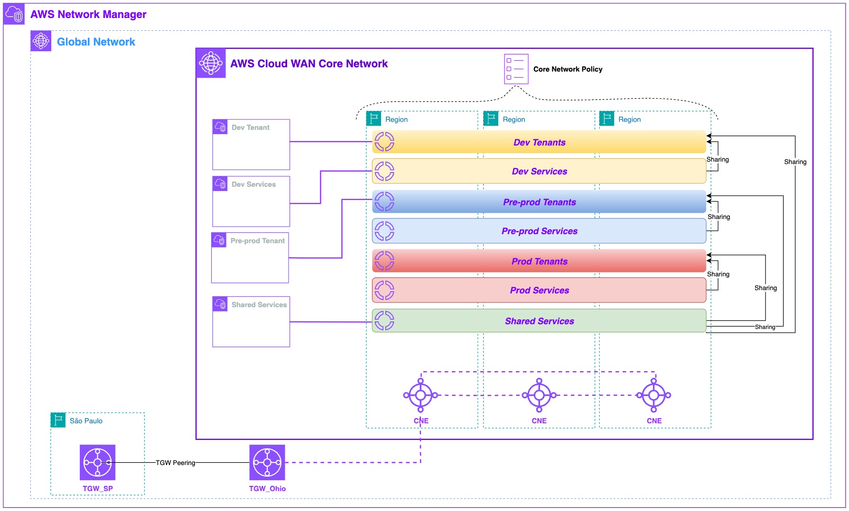Click the Dev Tenant account box

tap(251, 144)
